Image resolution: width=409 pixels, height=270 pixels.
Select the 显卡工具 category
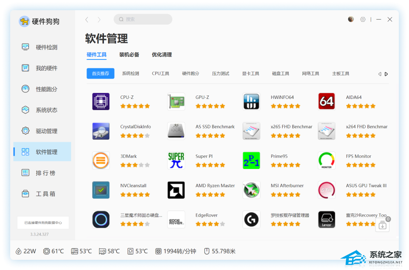tap(250, 73)
